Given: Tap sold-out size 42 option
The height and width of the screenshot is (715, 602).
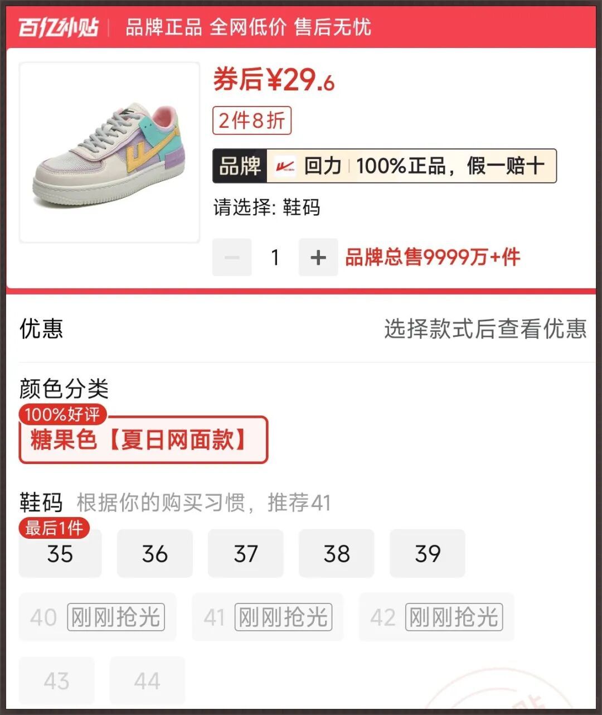Looking at the screenshot, I should click(436, 617).
